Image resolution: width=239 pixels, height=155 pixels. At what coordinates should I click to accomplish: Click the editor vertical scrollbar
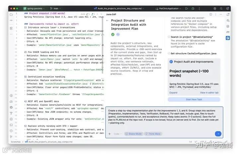tap(103, 45)
